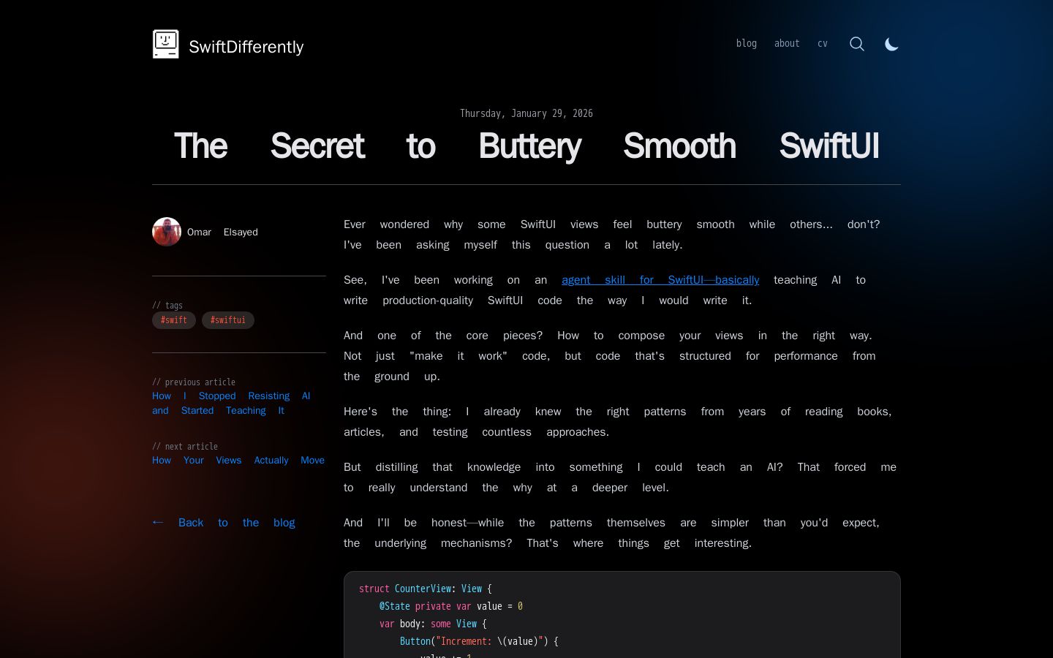The width and height of the screenshot is (1053, 658).
Task: Click the author name Omar Elsayed
Action: pos(222,232)
